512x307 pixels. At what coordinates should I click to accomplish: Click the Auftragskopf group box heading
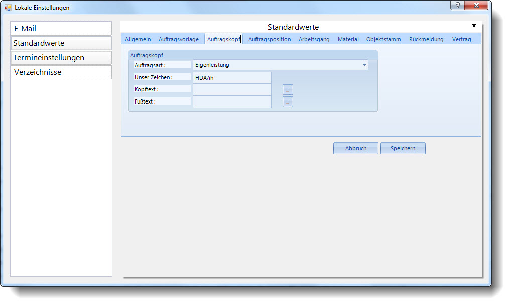(147, 55)
